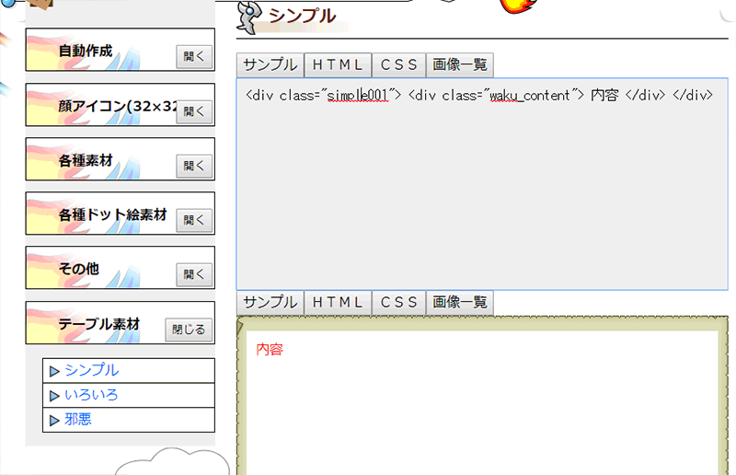Open the CSS tab above the code box
736x475 pixels.
[399, 65]
